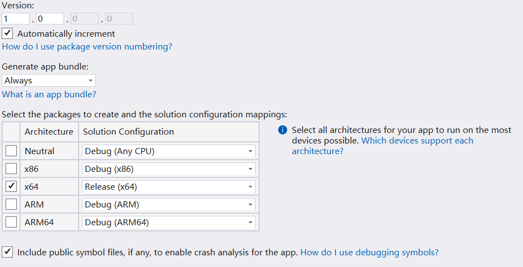Expand the Debug (Any CPU) configuration dropdown

(169, 151)
